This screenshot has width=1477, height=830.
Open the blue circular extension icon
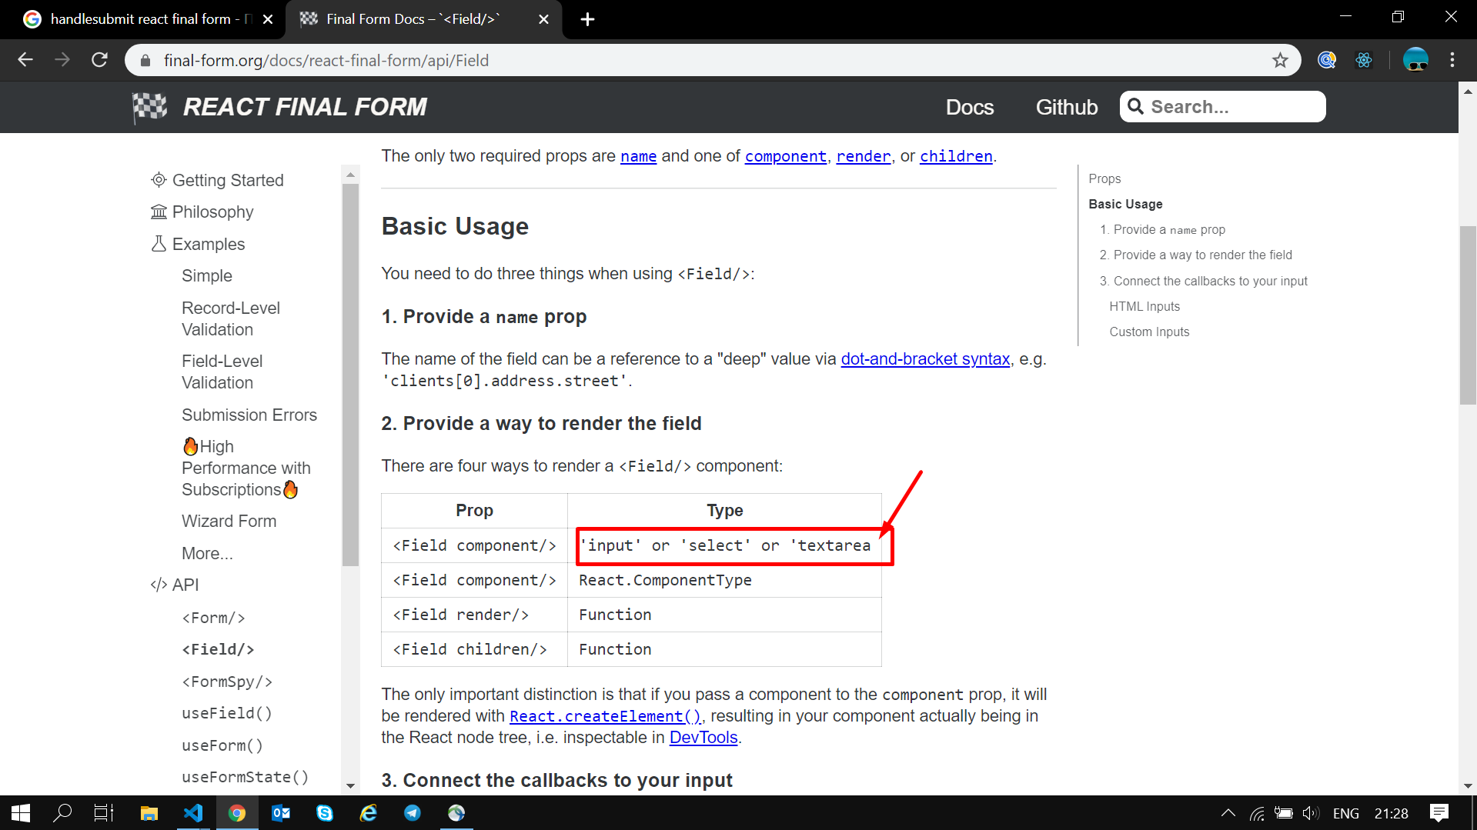coord(1327,60)
